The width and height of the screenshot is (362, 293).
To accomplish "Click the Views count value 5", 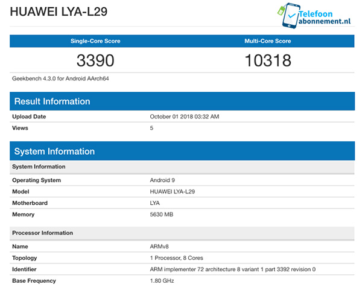I will coord(151,128).
